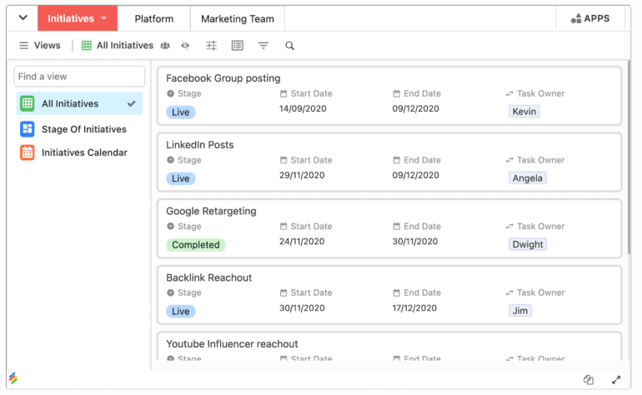Focus the Find a view field
The height and width of the screenshot is (395, 642).
[79, 77]
